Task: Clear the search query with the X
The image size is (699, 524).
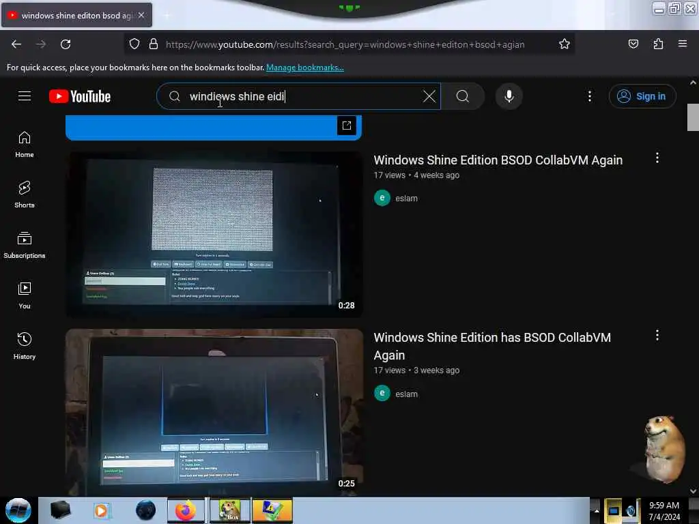Action: pyautogui.click(x=429, y=96)
